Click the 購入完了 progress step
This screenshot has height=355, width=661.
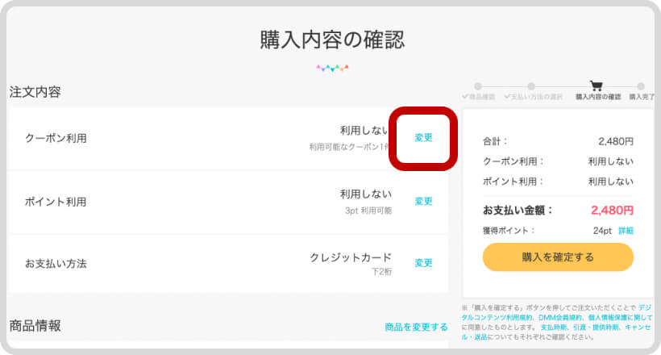pyautogui.click(x=642, y=97)
